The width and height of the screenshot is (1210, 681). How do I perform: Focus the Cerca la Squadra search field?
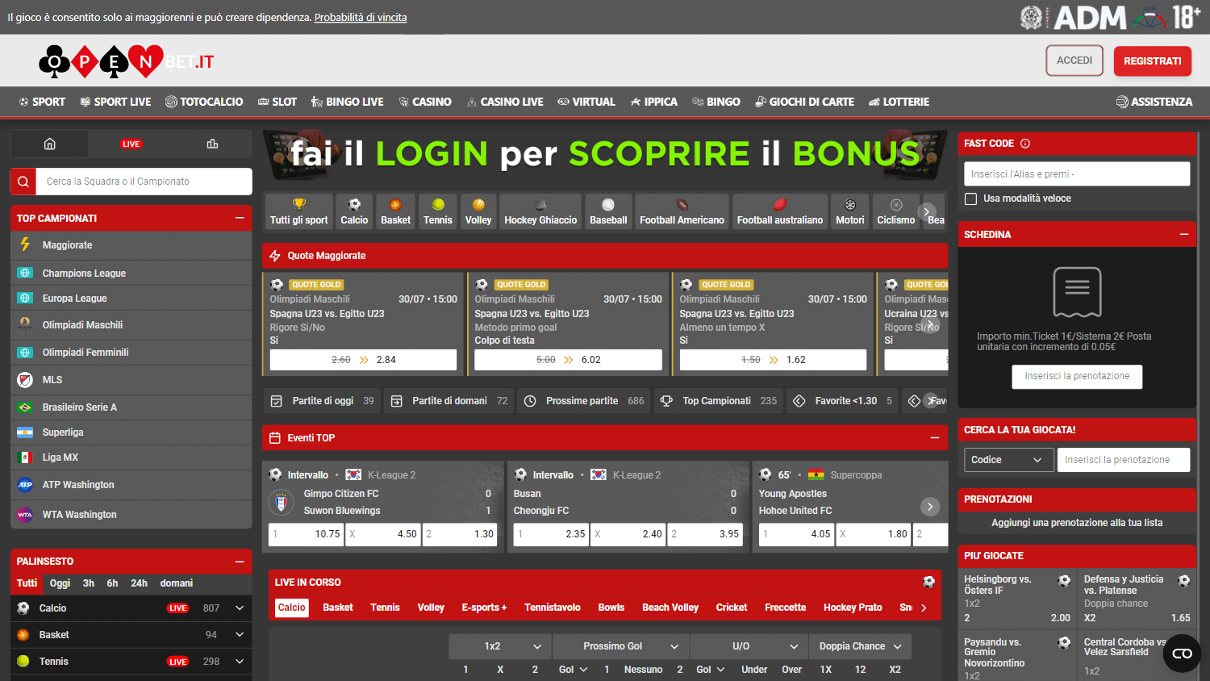144,182
